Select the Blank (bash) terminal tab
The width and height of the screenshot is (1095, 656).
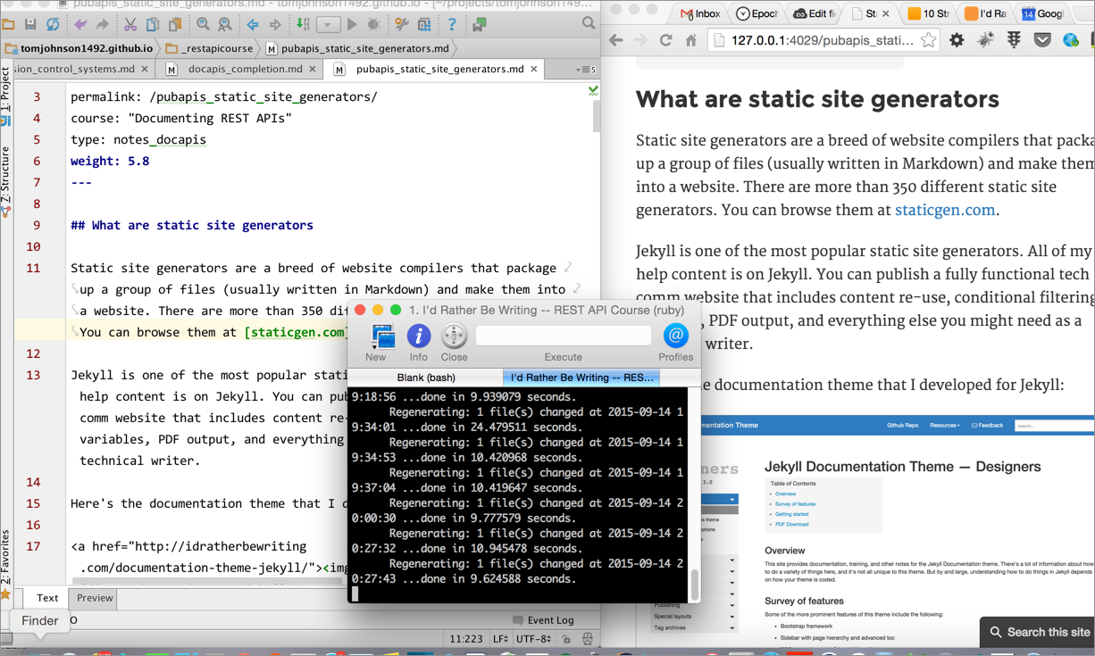pos(425,378)
